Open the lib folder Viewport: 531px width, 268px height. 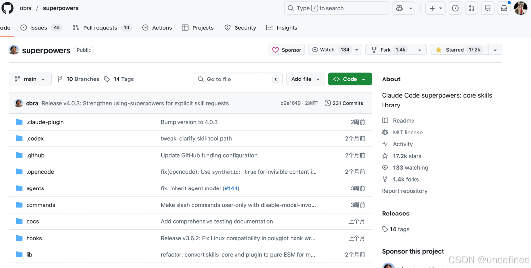pos(29,254)
